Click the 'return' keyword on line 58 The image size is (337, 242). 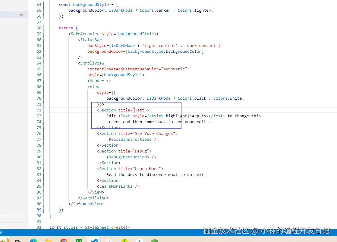(x=66, y=28)
